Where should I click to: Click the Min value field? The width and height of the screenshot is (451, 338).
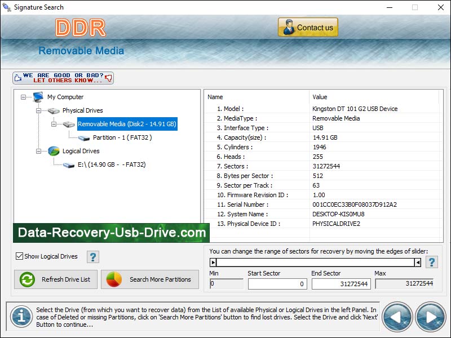pyautogui.click(x=227, y=284)
